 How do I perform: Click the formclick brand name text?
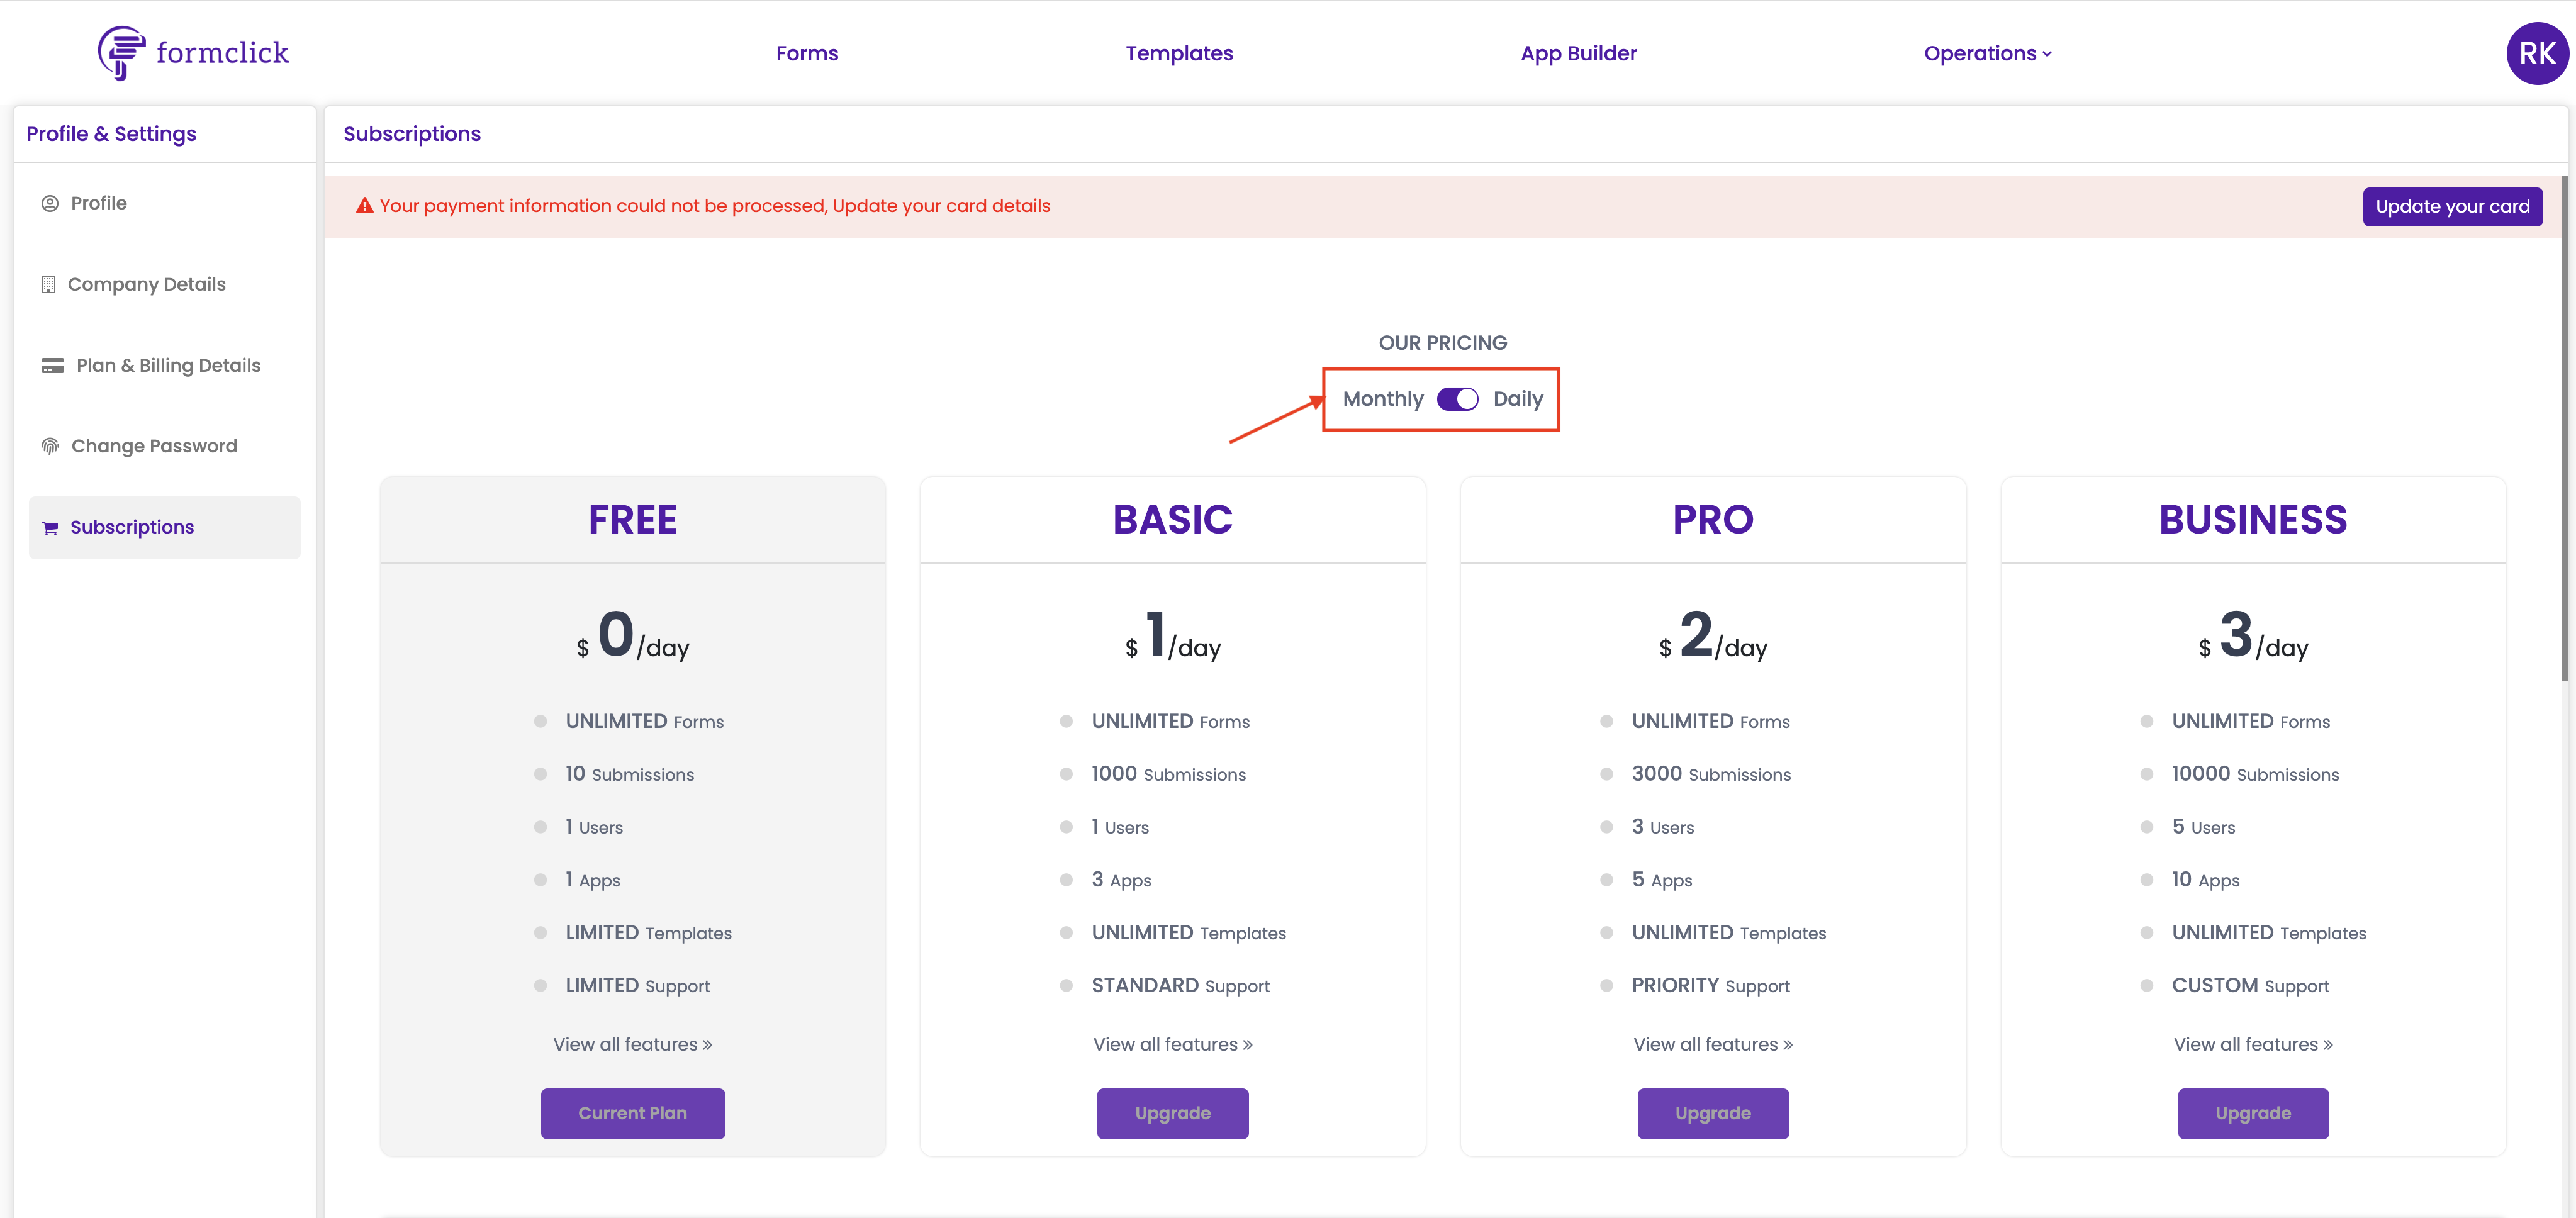222,52
